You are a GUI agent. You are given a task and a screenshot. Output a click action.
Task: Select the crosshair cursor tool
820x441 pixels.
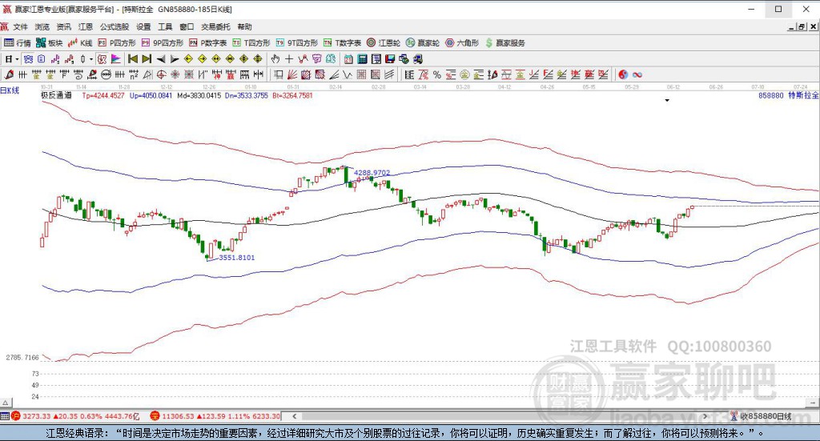point(288,59)
